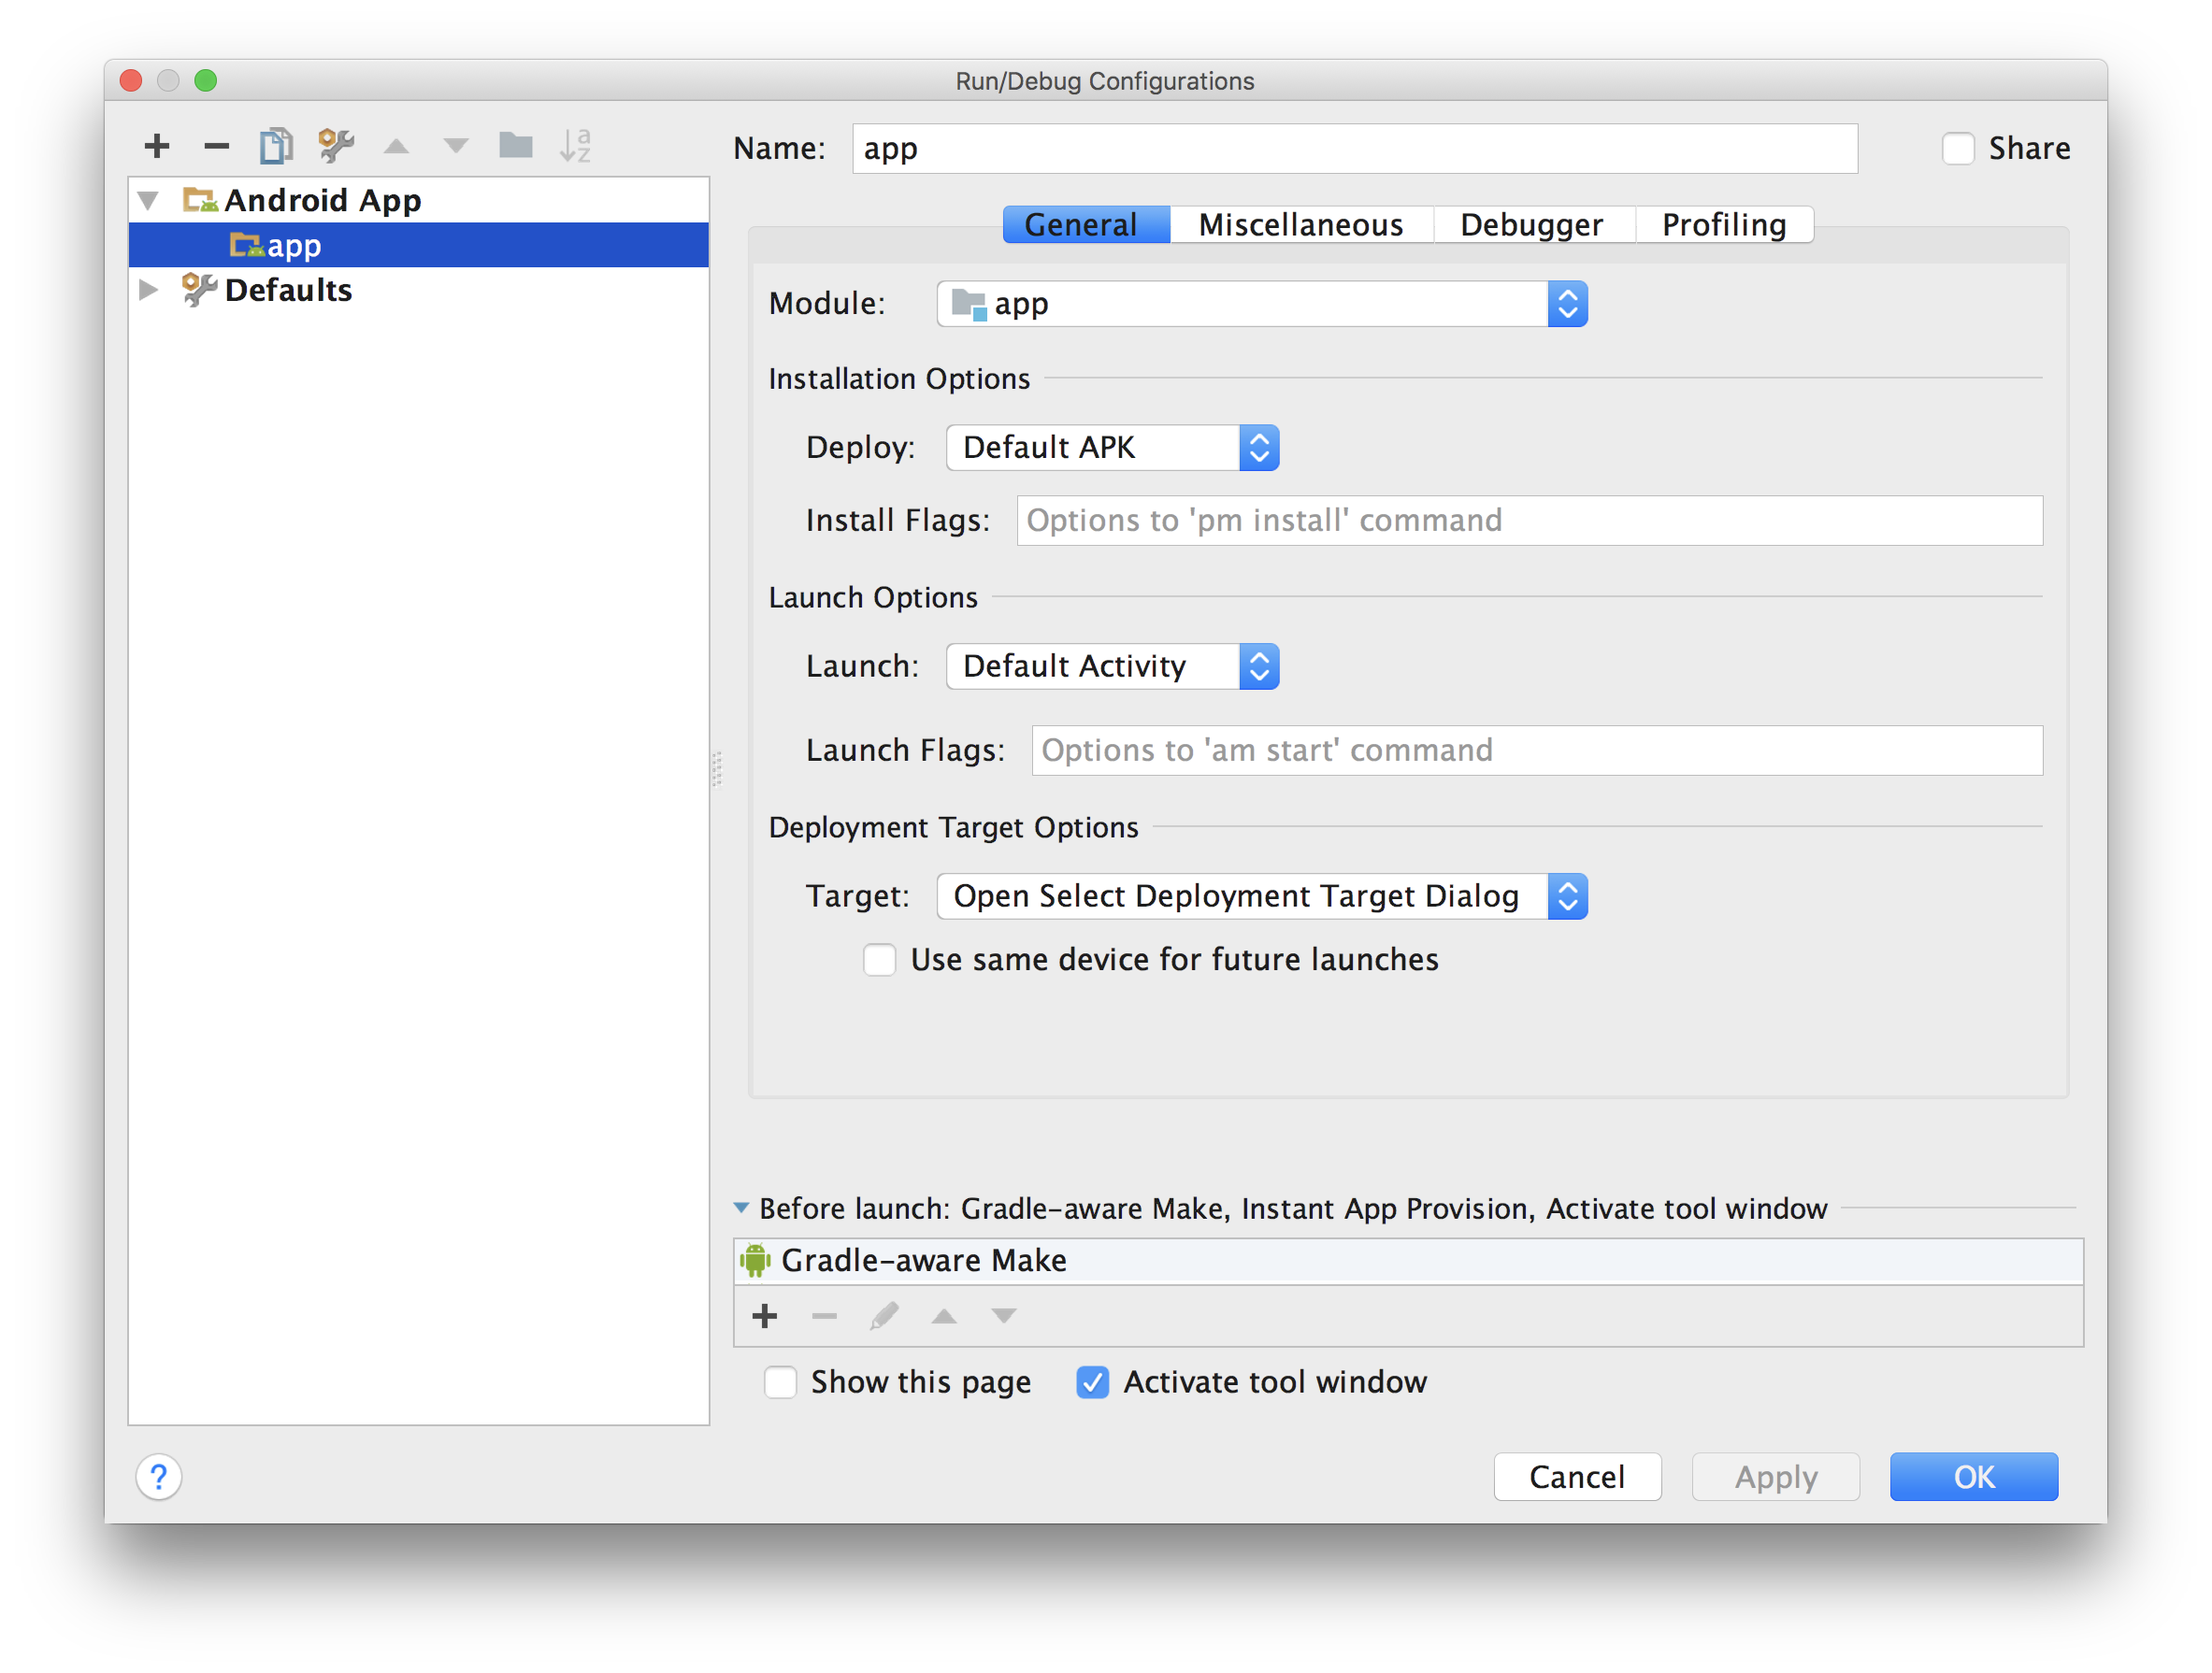
Task: Sort configurations alphabetically
Action: pyautogui.click(x=575, y=146)
